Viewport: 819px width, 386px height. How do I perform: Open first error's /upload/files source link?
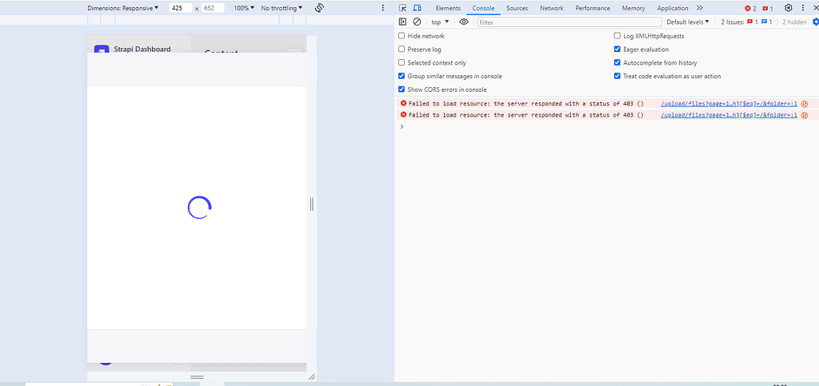[x=729, y=103]
